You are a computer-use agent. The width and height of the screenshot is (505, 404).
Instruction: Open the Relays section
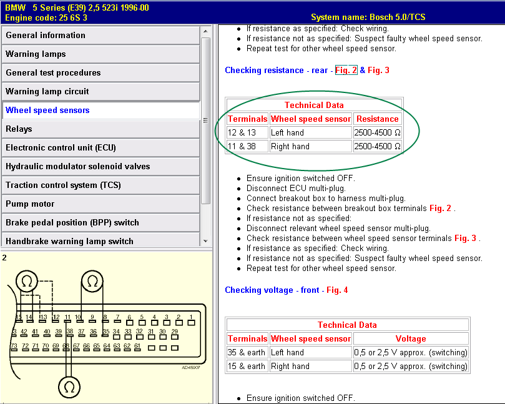(x=101, y=129)
